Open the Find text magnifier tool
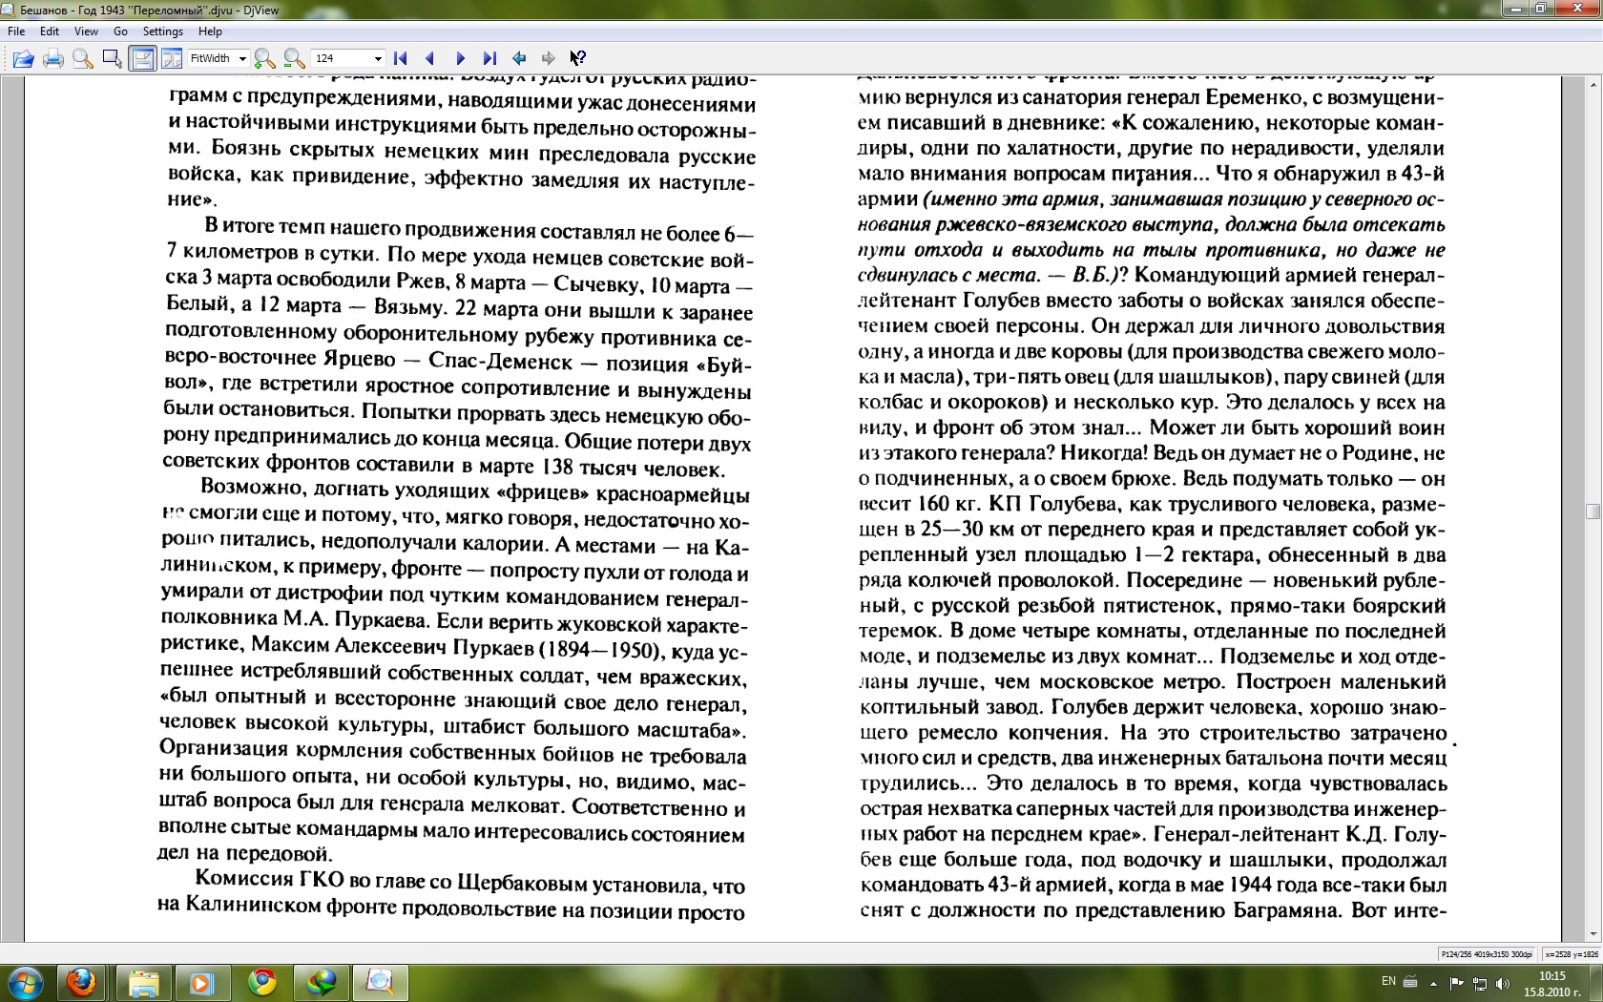The width and height of the screenshot is (1603, 1002). coord(83,59)
